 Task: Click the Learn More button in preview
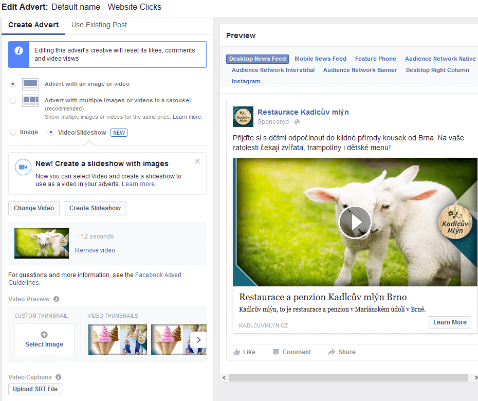click(x=450, y=322)
